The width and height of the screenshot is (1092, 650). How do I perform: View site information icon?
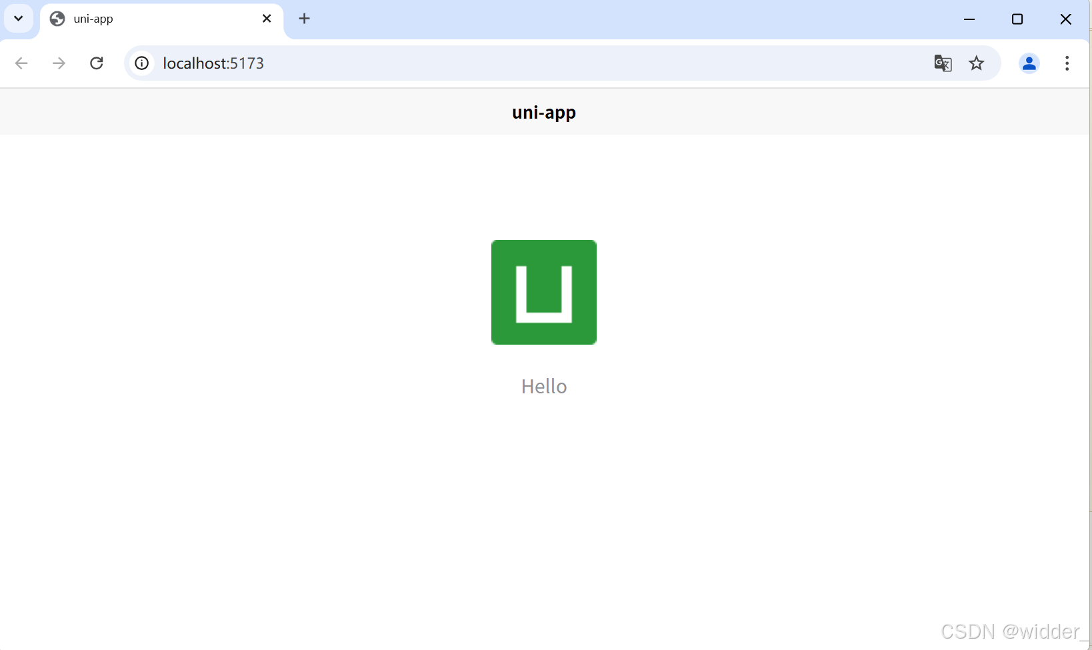click(x=142, y=63)
